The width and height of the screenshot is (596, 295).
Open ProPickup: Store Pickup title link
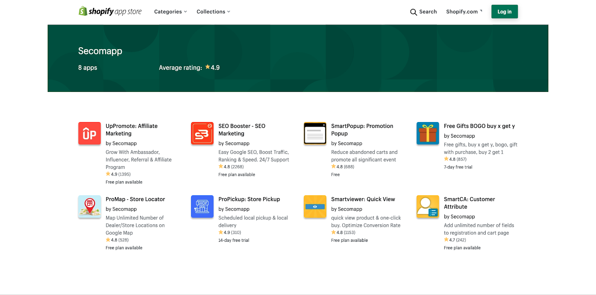[249, 199]
